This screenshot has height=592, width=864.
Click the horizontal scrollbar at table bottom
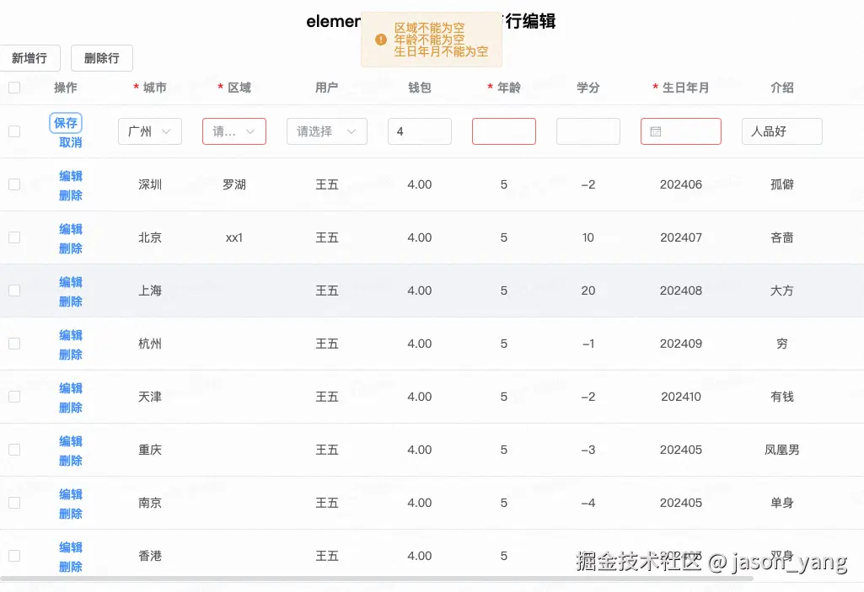(x=377, y=579)
